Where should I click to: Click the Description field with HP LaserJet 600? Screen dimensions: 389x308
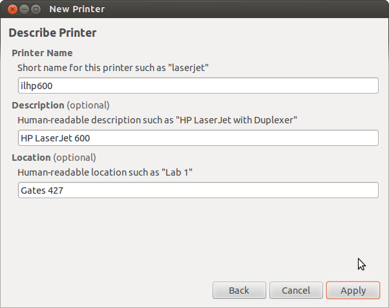point(198,138)
